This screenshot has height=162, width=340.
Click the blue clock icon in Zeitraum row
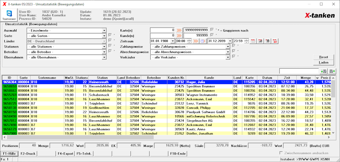[x=203, y=41]
